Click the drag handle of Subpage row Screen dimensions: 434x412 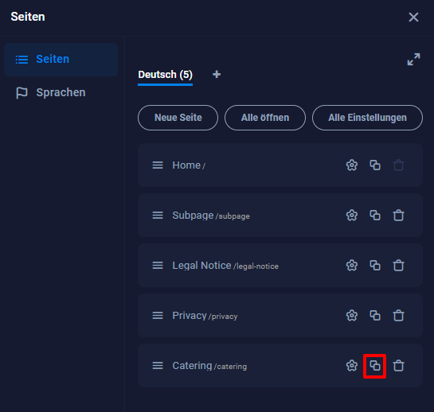pyautogui.click(x=158, y=216)
